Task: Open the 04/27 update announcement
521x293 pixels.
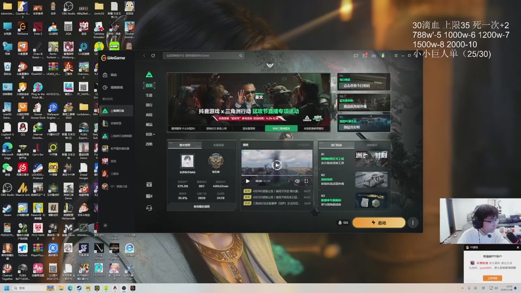Action: click(277, 191)
